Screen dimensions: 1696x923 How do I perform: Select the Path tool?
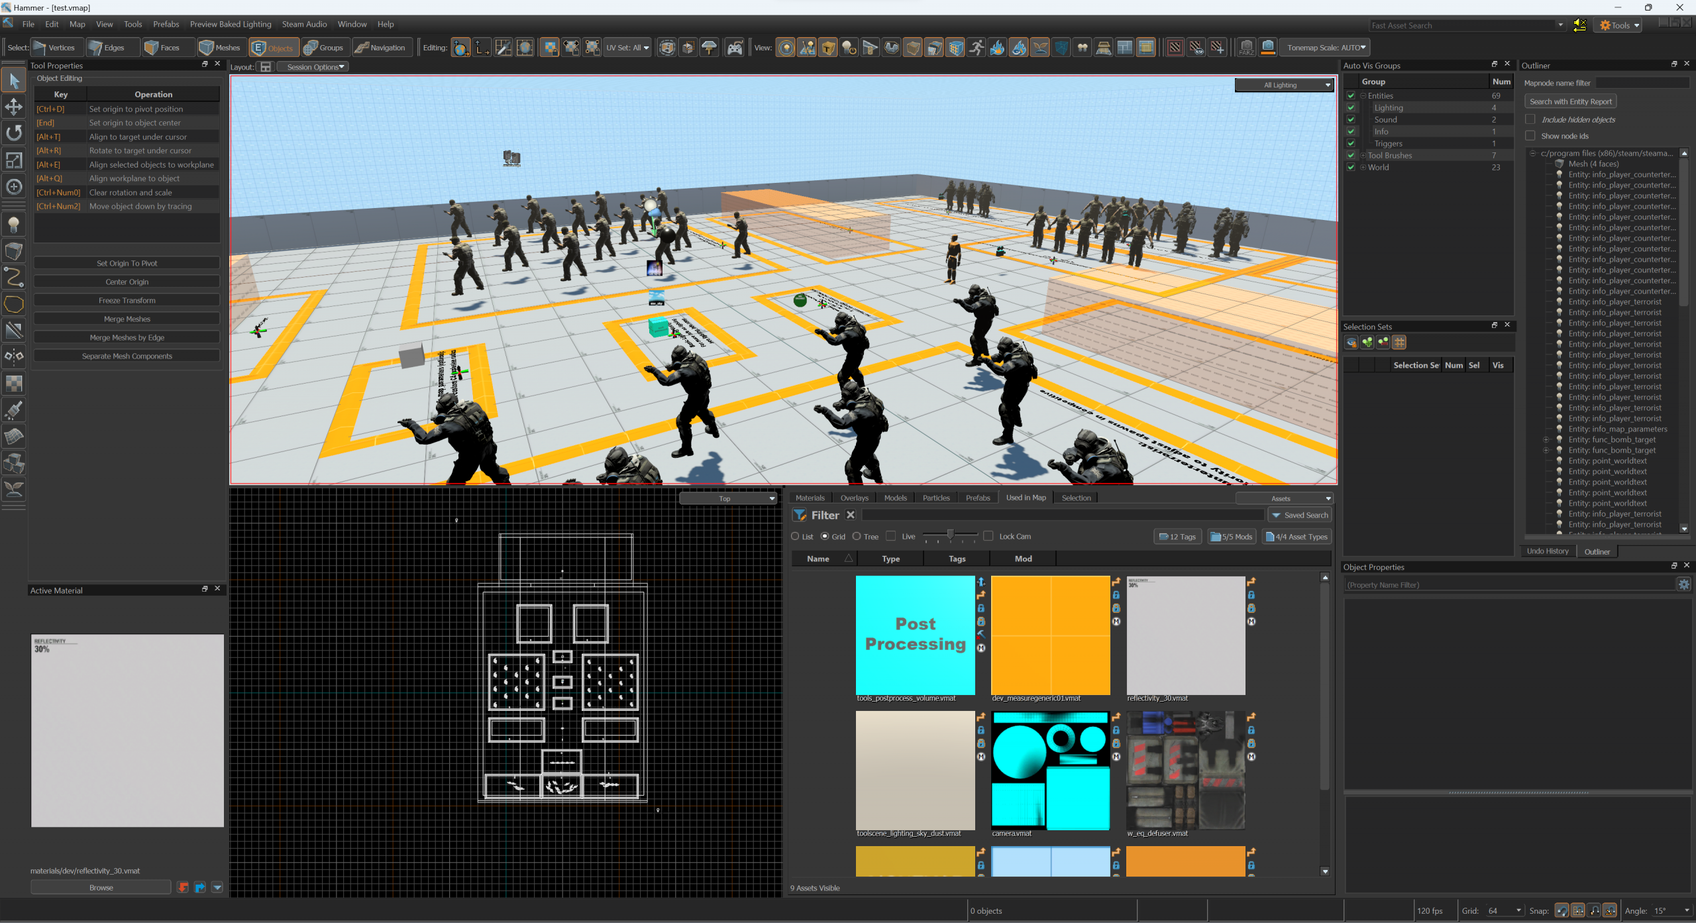pos(14,278)
